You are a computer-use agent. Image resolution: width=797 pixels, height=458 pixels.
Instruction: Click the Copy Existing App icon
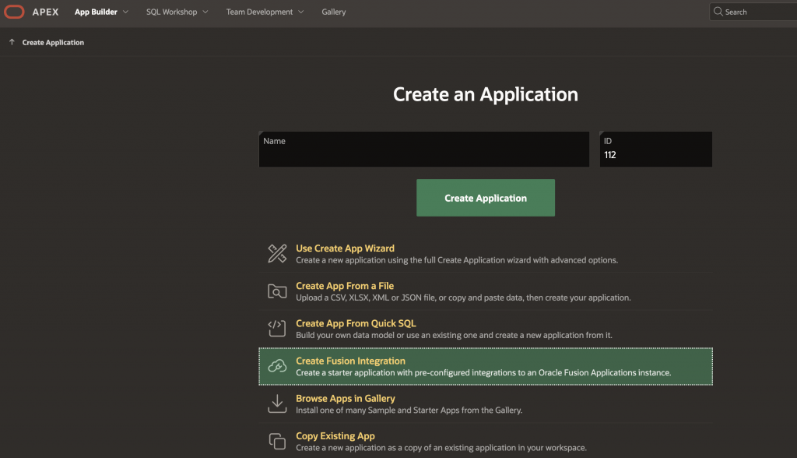(x=277, y=441)
